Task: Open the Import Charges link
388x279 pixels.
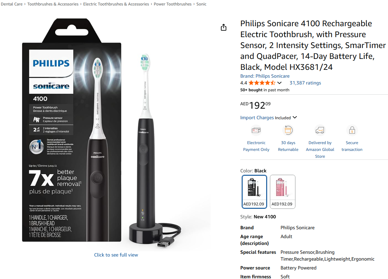Action: tap(257, 118)
